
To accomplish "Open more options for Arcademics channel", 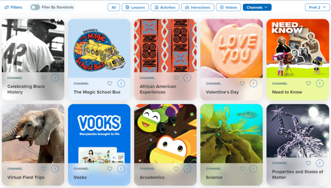I will 187,169.
